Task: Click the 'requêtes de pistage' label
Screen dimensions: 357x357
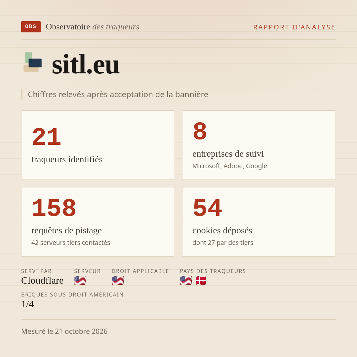Action: tap(66, 230)
